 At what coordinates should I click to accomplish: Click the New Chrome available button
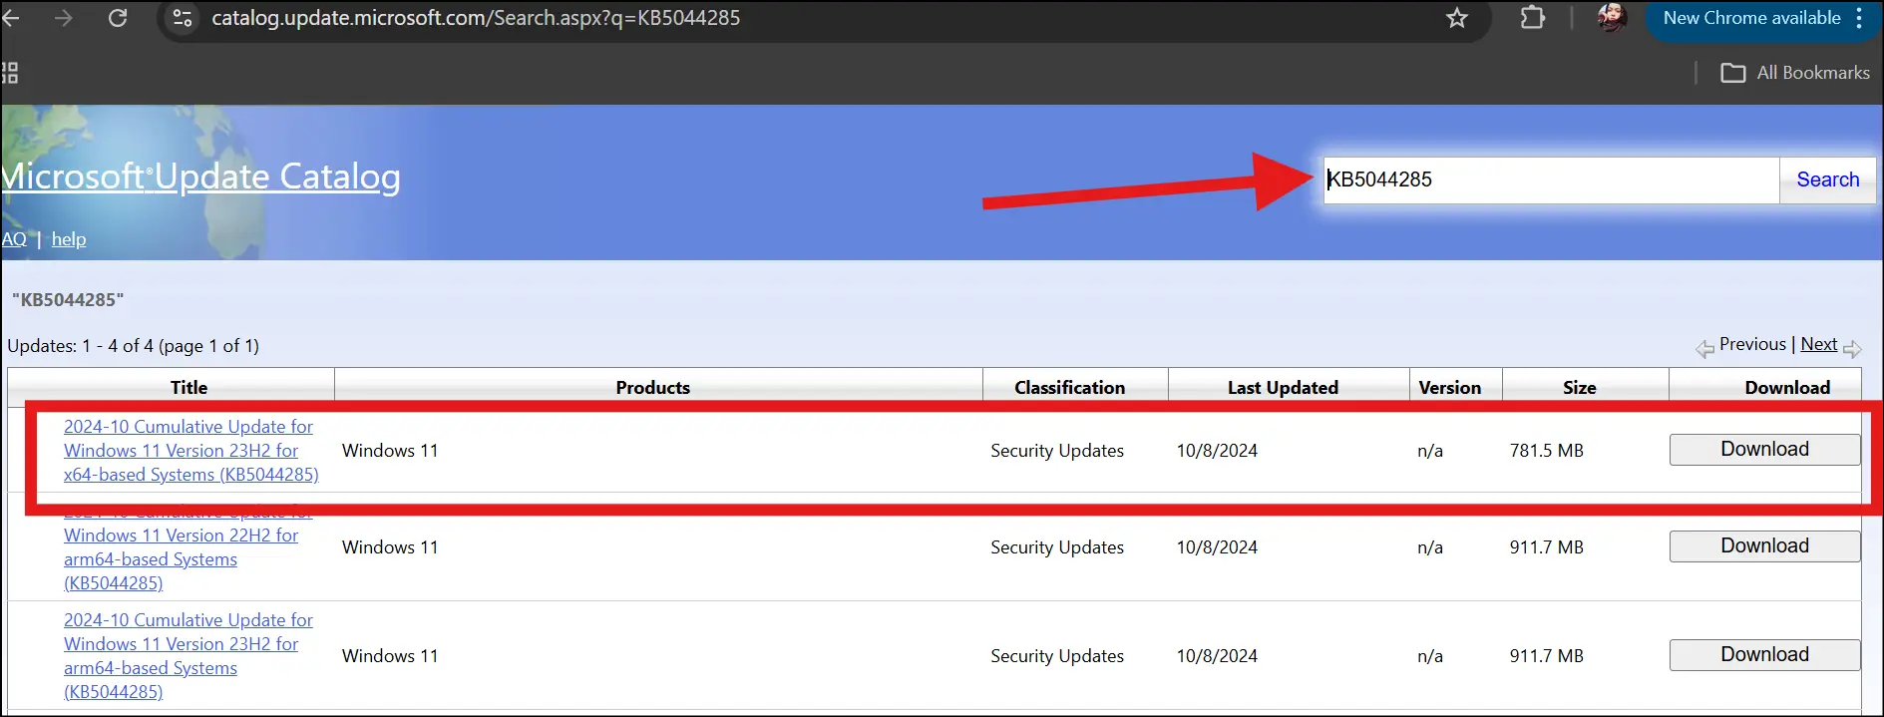(1751, 18)
